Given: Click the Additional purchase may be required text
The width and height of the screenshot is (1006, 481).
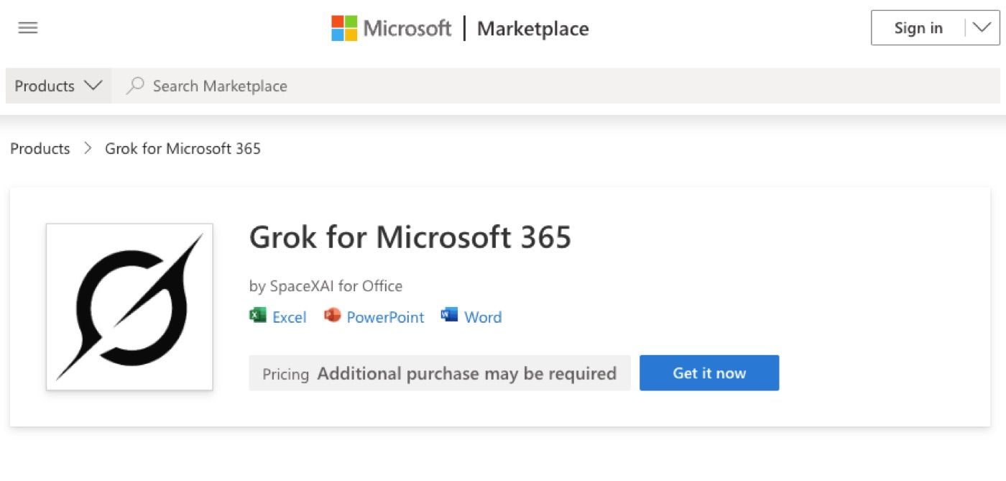Looking at the screenshot, I should coord(467,374).
